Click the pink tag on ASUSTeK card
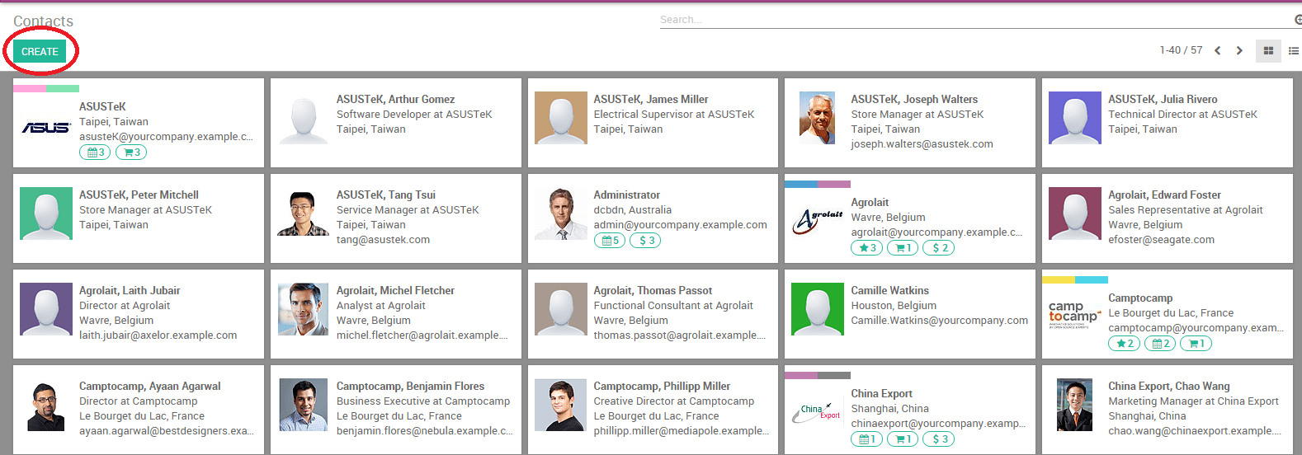1302x455 pixels. point(30,89)
